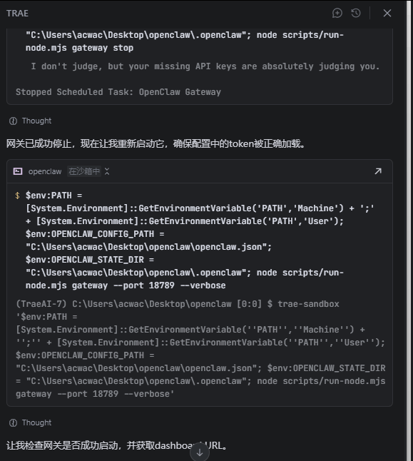Close the TRAE panel with the X
The height and width of the screenshot is (461, 413).
pyautogui.click(x=387, y=14)
